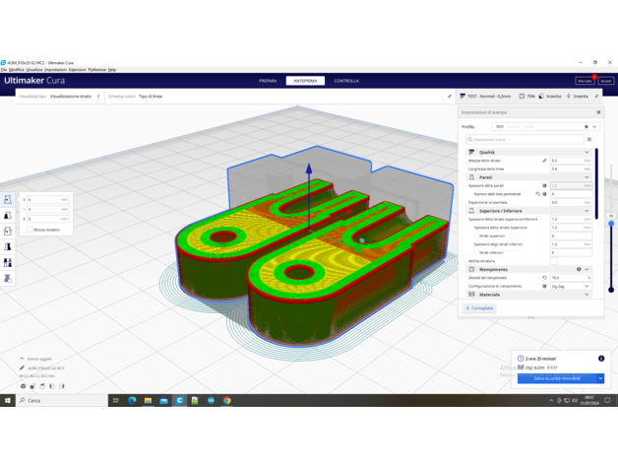The image size is (618, 465).
Task: Click the print time info icon
Action: point(601,359)
